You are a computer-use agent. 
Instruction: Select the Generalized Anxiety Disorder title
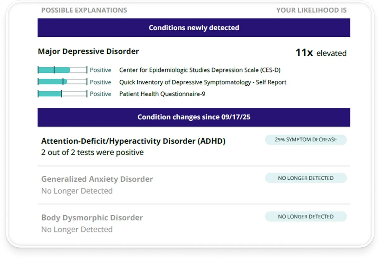97,179
